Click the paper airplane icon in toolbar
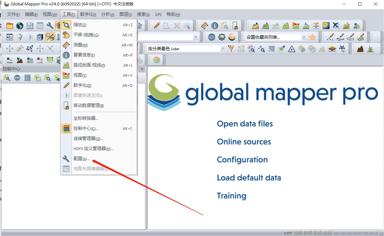This screenshot has height=236, width=384. pos(20,37)
